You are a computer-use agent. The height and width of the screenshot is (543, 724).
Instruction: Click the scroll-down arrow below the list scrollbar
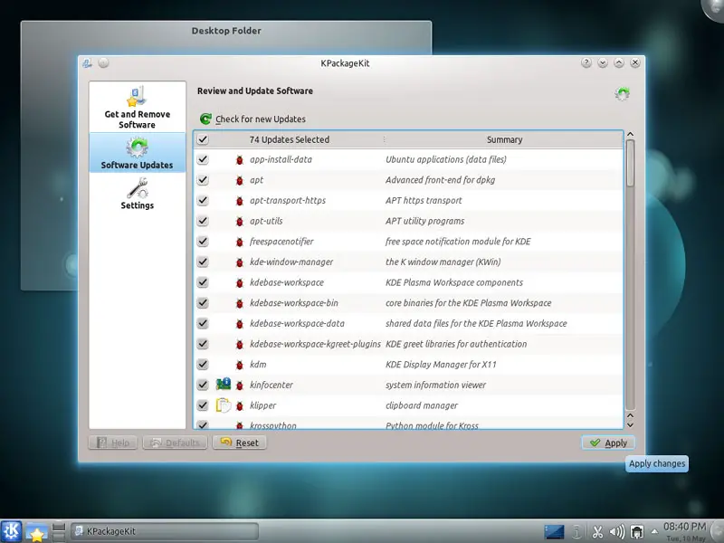630,424
